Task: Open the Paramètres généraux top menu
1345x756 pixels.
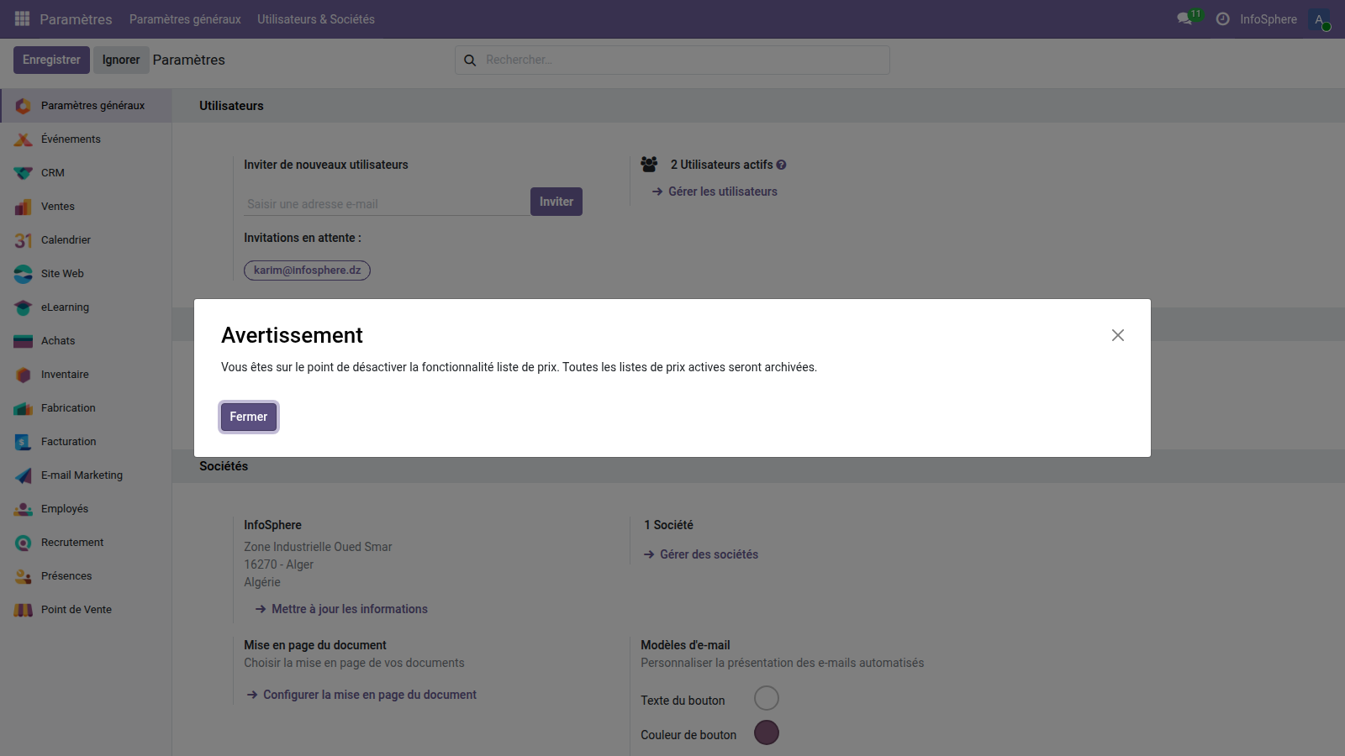Action: coord(185,18)
